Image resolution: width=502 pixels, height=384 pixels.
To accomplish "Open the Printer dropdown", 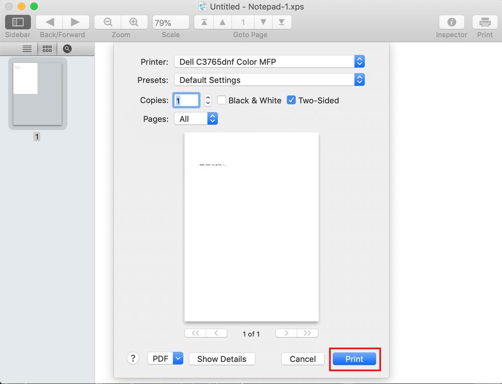I will pyautogui.click(x=269, y=62).
